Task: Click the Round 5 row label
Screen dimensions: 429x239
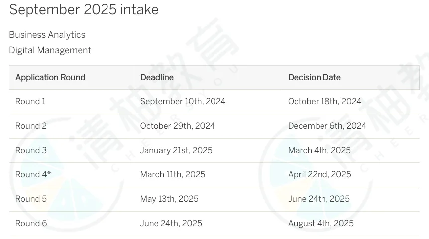Action: tap(31, 199)
